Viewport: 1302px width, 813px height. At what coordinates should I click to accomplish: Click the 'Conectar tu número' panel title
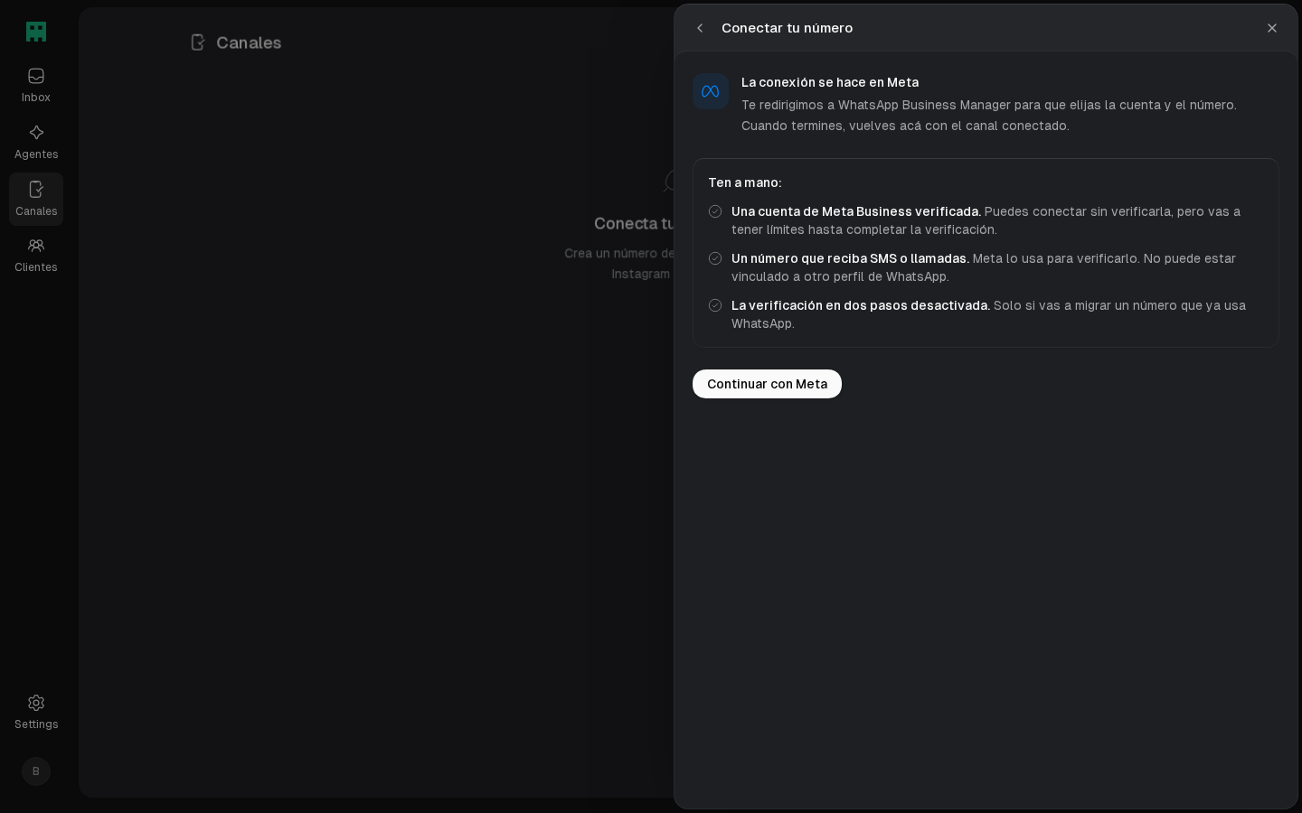click(x=787, y=28)
